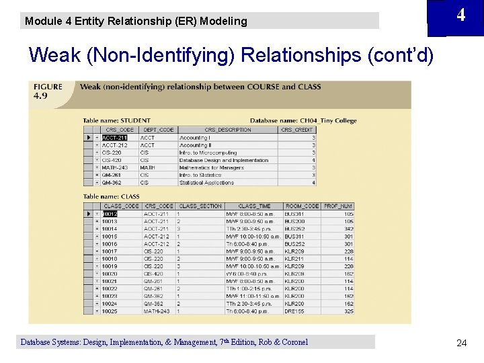
Task: Click the CRS_CODE column header in the top table
Action: (120, 130)
